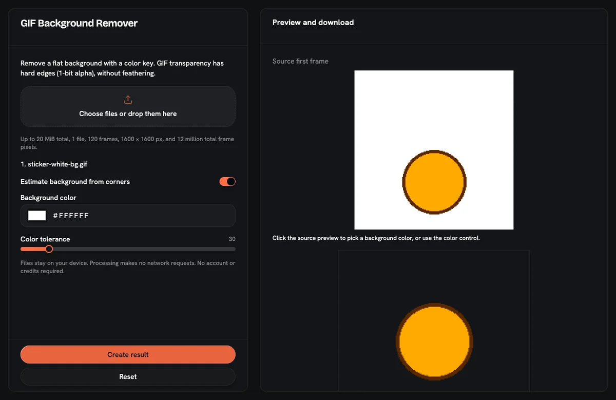Image resolution: width=616 pixels, height=400 pixels.
Task: Pick orange circle fill in source first frame
Action: (434, 182)
